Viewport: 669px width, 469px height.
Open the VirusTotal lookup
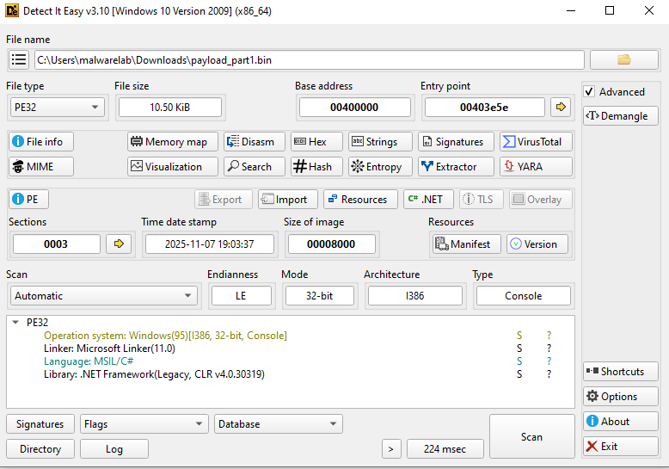click(536, 142)
